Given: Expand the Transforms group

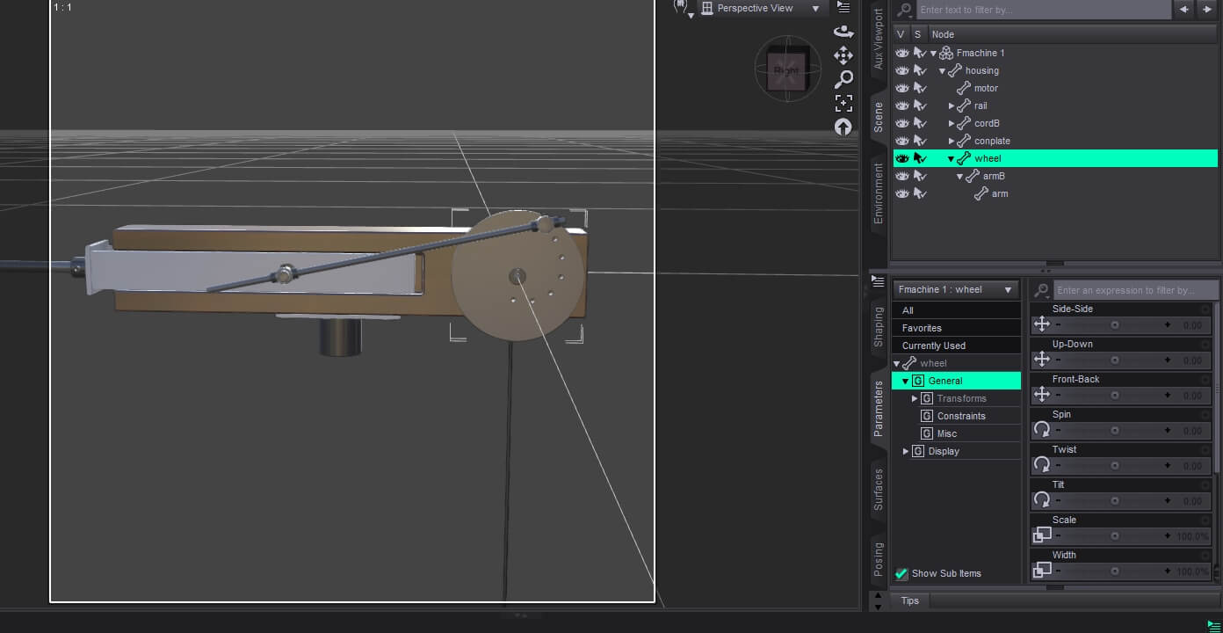Looking at the screenshot, I should click(x=915, y=398).
